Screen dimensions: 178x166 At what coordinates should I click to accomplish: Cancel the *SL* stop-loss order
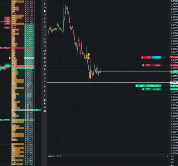click(143, 65)
